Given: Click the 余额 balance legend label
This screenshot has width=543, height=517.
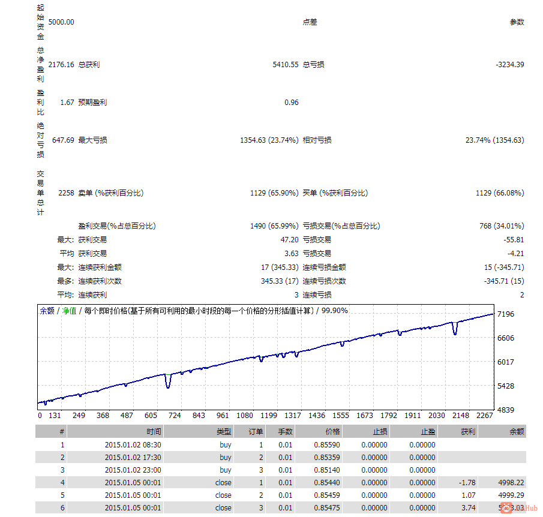Looking at the screenshot, I should 47,311.
